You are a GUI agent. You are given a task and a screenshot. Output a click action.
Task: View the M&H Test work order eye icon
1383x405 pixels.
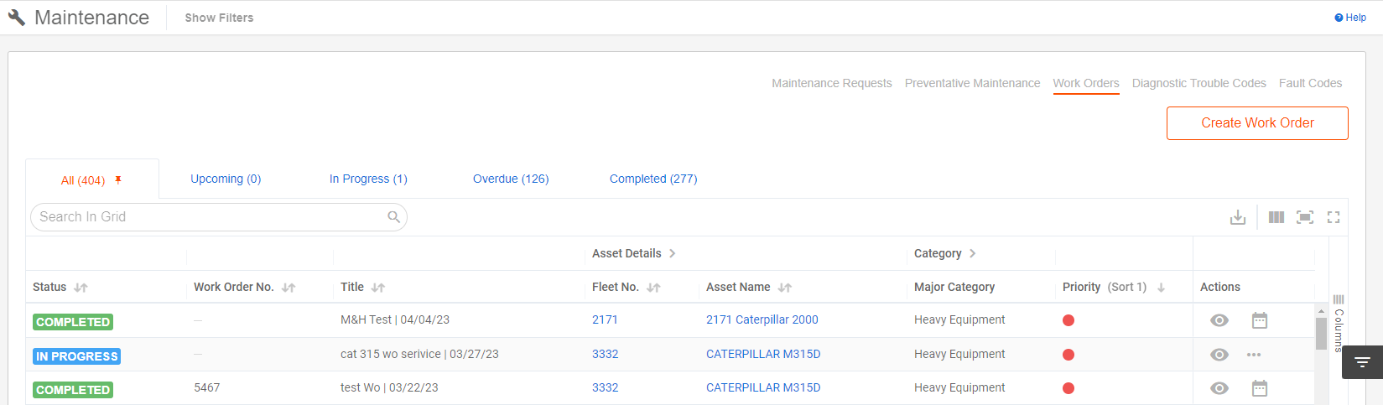pos(1219,320)
